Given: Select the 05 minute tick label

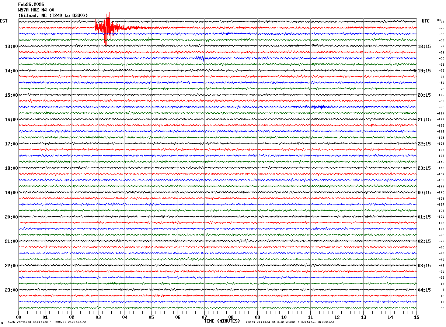Looking at the screenshot, I should click(151, 317).
